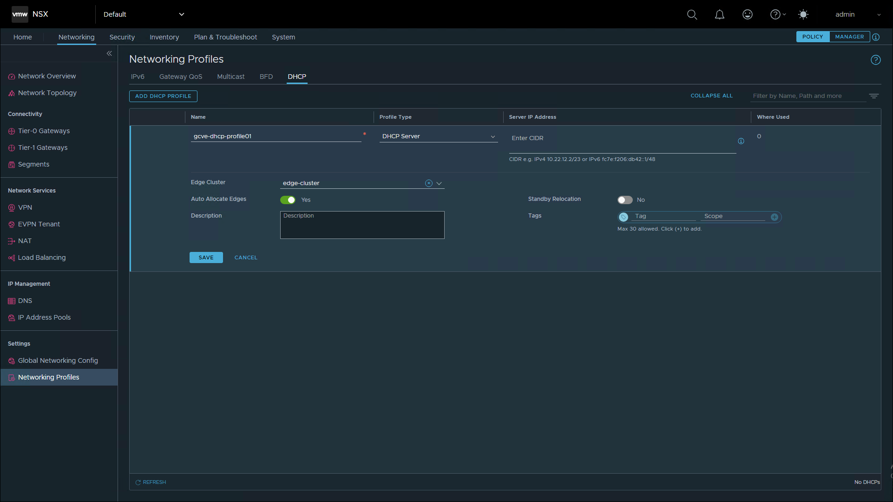Click the Tag input field
Screen dimensions: 893x502
[x=663, y=216]
